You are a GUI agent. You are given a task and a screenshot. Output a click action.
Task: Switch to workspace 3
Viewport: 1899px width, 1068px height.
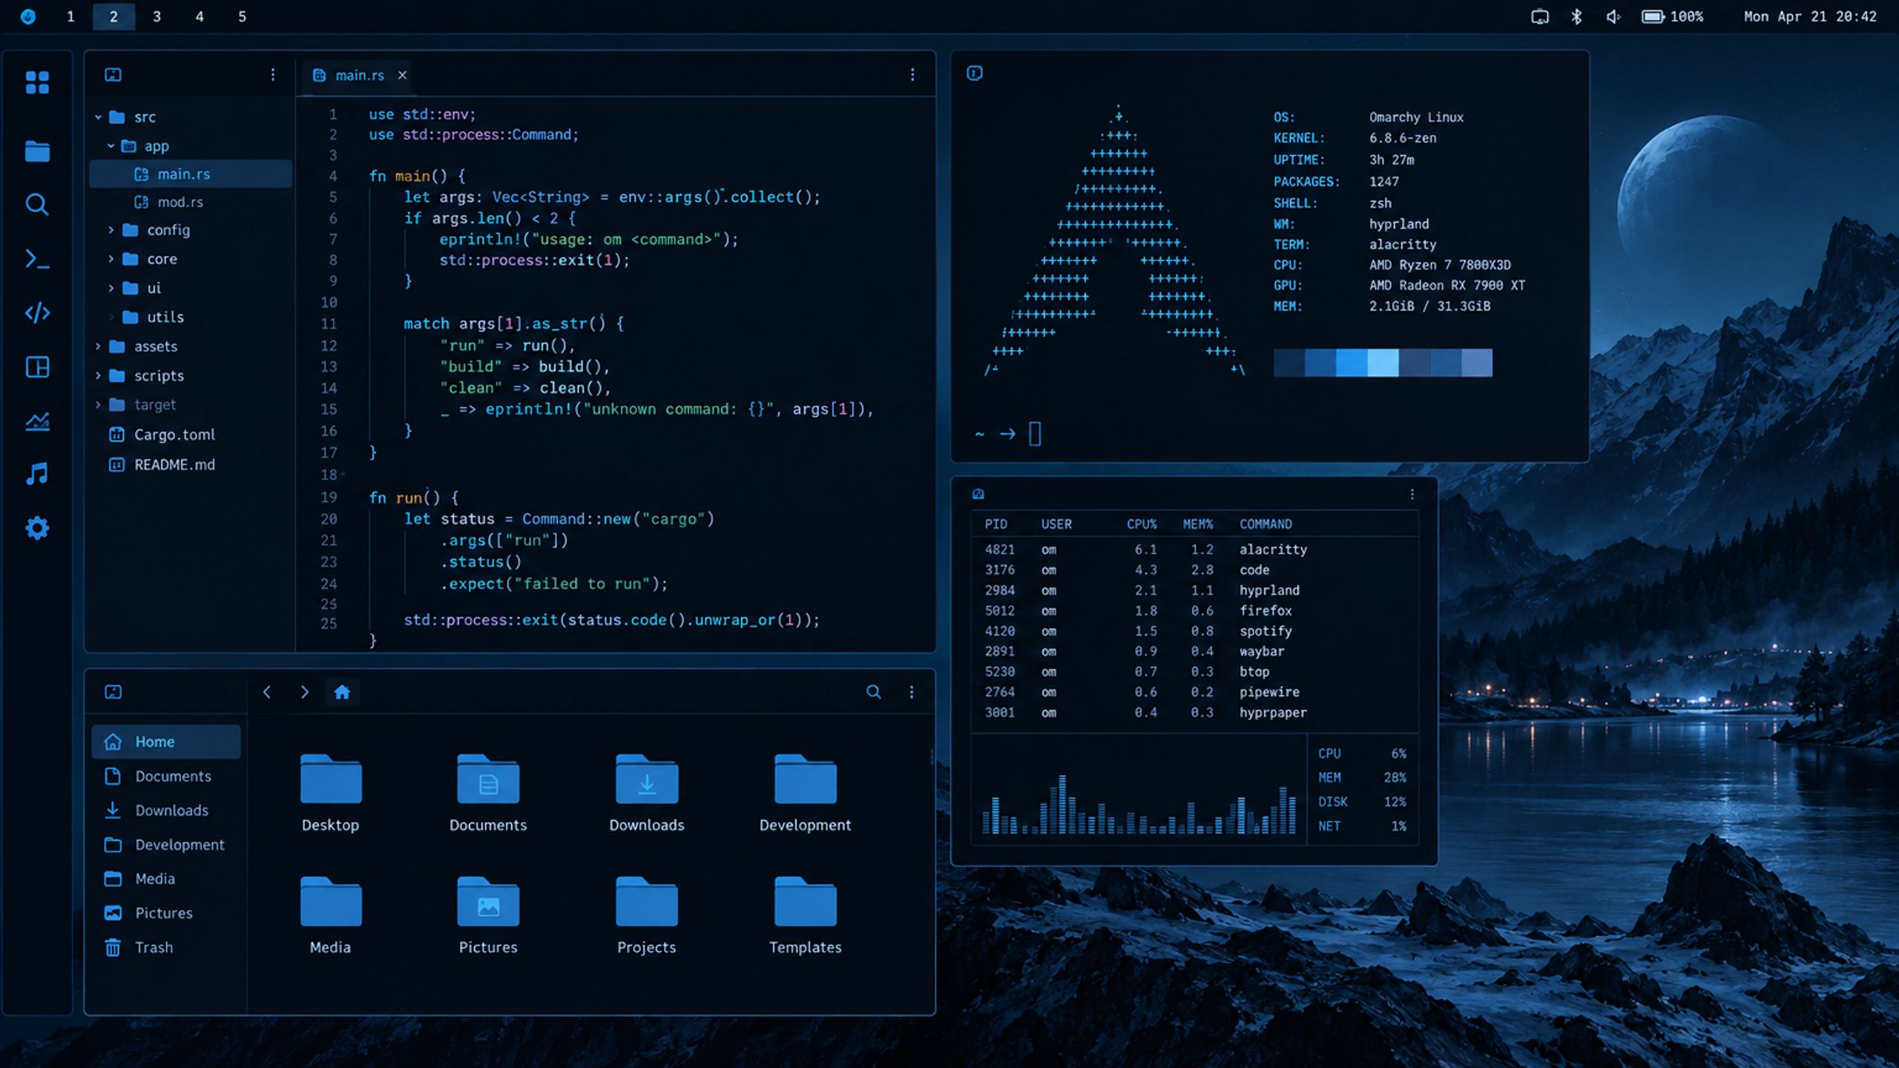click(x=157, y=16)
